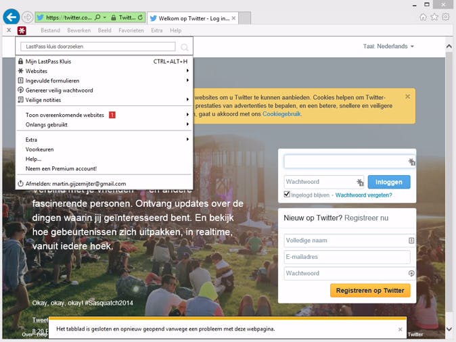
Task: Close the LastPass toolbar with X
Action: 9,30
